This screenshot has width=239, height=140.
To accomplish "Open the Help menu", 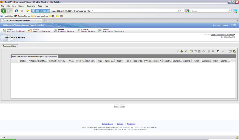I will tap(46, 6).
